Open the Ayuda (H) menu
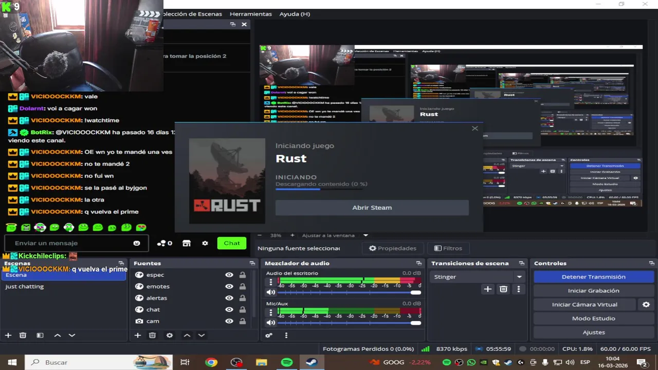Image resolution: width=658 pixels, height=370 pixels. click(x=295, y=14)
